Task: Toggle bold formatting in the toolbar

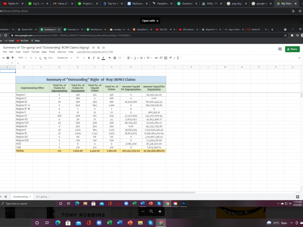Action: tap(89, 58)
